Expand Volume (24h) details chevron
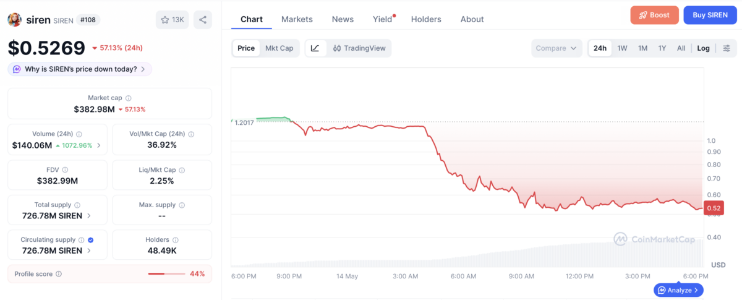The width and height of the screenshot is (742, 300). click(98, 146)
